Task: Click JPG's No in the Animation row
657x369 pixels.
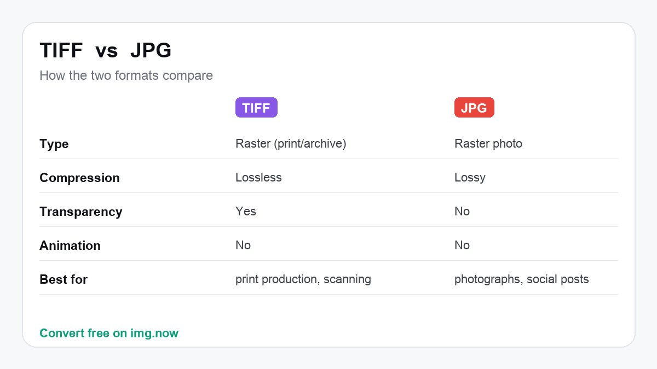Action: tap(462, 245)
